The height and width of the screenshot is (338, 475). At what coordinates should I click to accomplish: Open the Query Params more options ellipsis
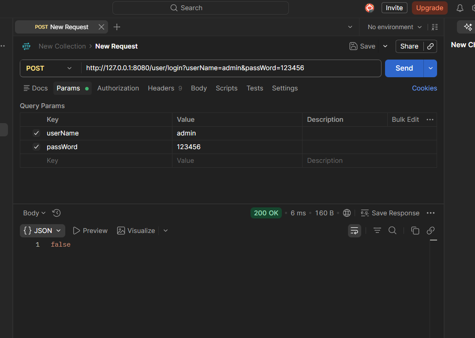[430, 120]
